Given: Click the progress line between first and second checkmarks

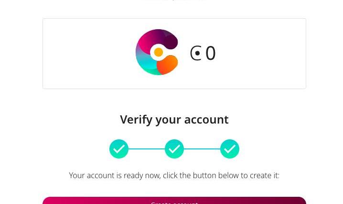Looking at the screenshot, I should pos(147,149).
